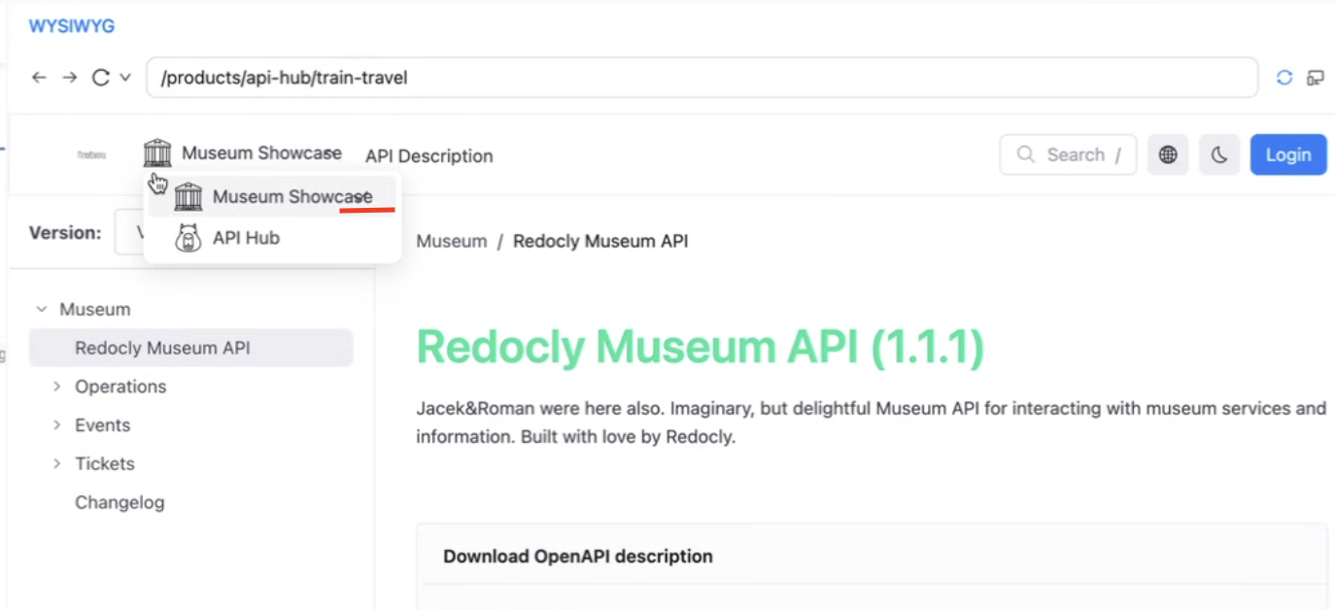Go forward with the right arrow
This screenshot has width=1335, height=610.
coord(69,78)
